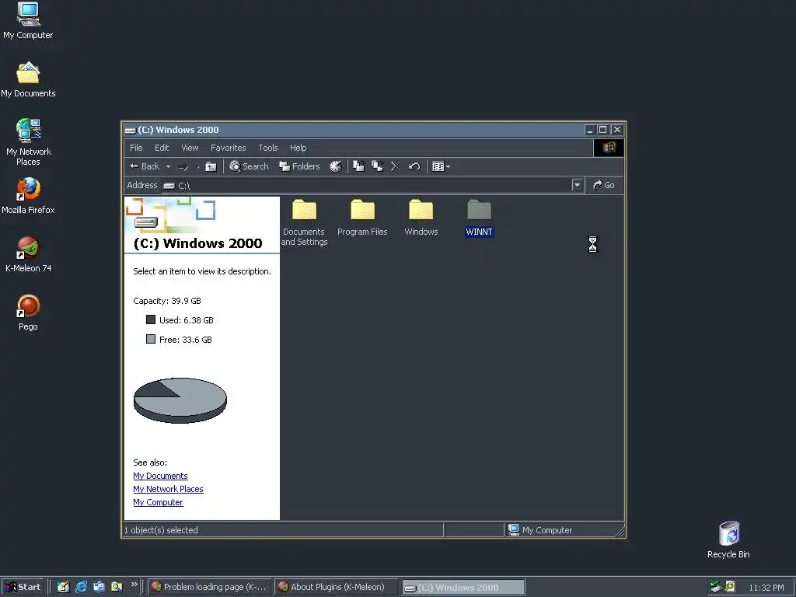Open the Forward history dropdown arrow
The height and width of the screenshot is (597, 796).
pos(198,166)
